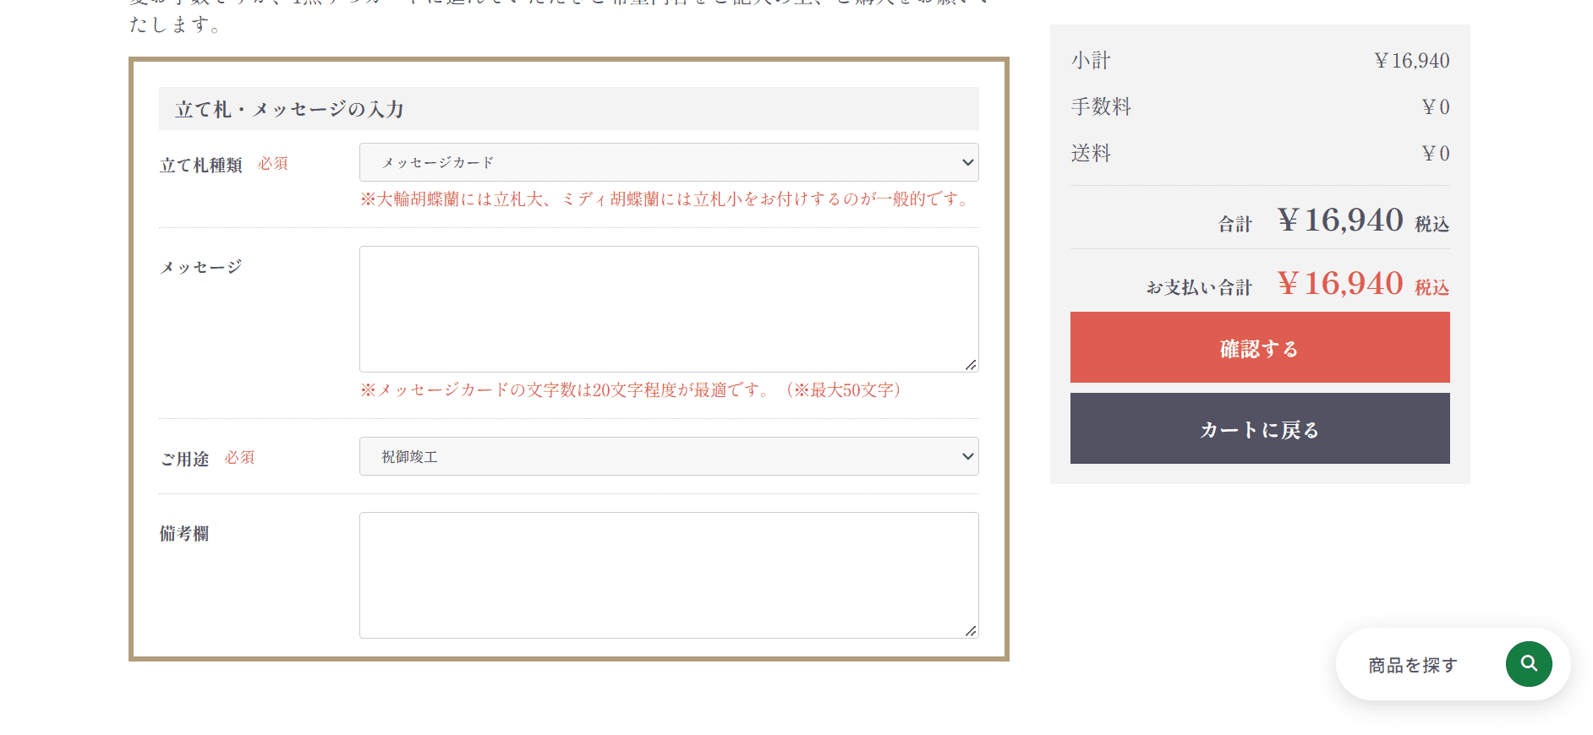Click inside the 備考欄 text area
This screenshot has width=1593, height=735.
coord(669,575)
